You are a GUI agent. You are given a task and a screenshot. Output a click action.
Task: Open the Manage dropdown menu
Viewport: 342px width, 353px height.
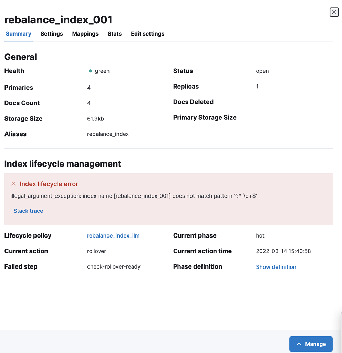[311, 344]
